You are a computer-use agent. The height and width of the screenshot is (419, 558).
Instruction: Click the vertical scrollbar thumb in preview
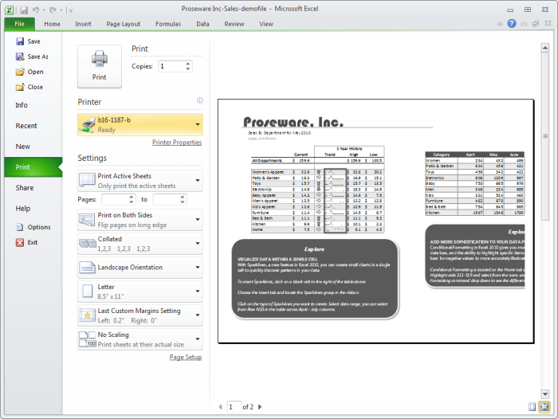coord(544,136)
